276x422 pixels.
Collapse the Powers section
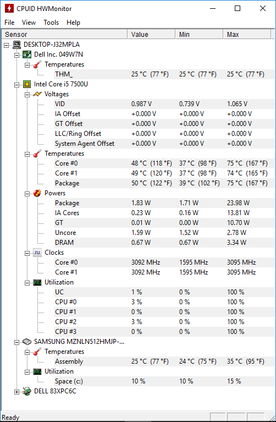(27, 194)
